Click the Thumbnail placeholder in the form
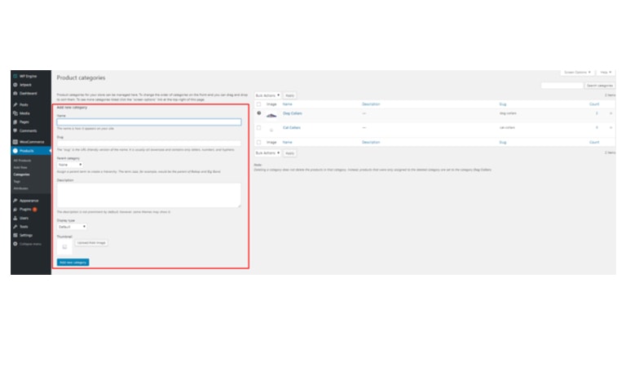 click(64, 247)
